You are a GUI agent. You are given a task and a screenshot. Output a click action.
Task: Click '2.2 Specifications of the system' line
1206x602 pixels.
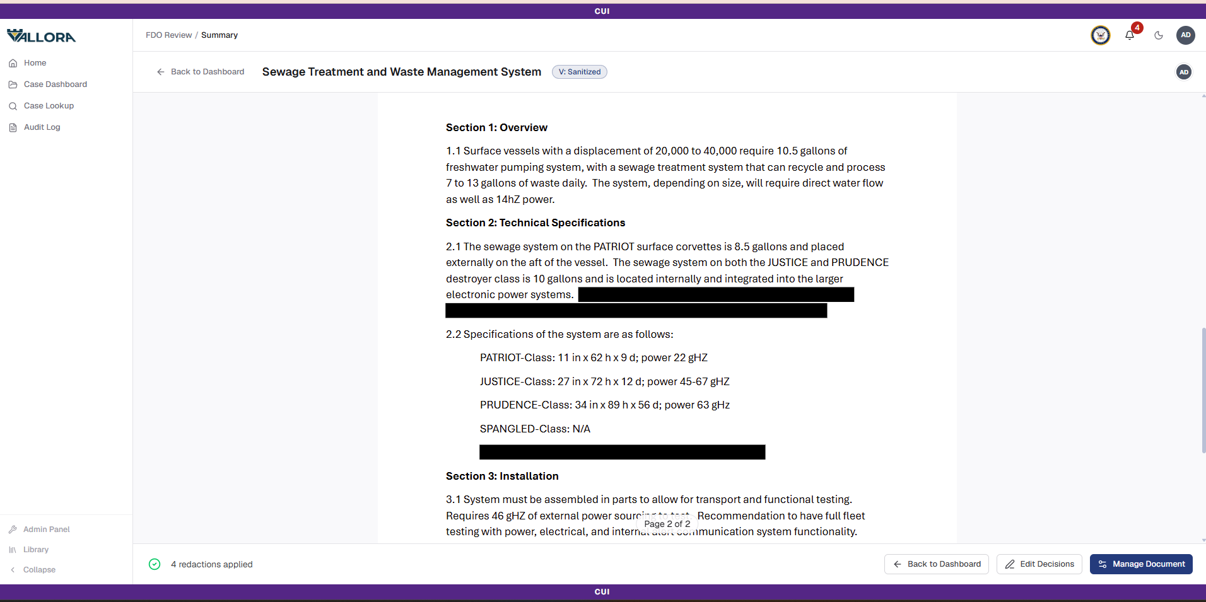tap(559, 334)
